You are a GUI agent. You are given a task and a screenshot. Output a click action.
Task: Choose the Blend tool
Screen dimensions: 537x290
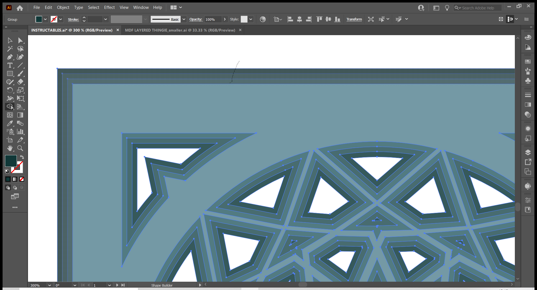tap(20, 123)
